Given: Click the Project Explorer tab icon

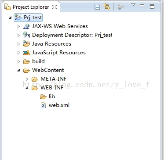Looking at the screenshot, I should tap(7, 7).
